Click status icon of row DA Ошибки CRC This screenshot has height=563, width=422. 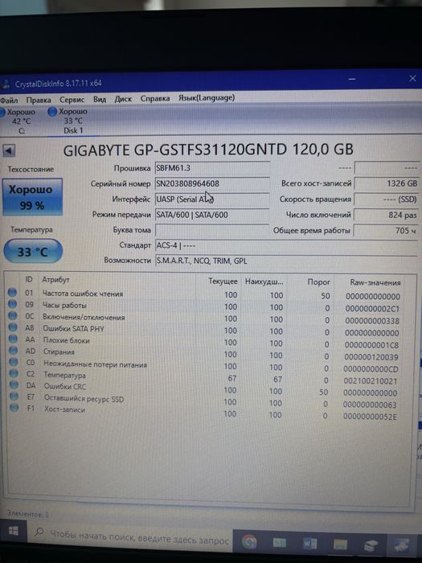[14, 385]
